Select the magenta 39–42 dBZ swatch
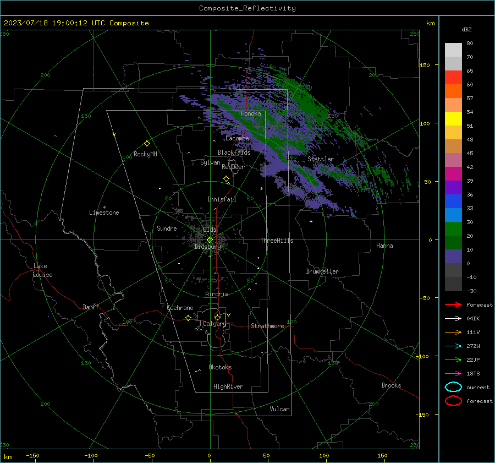495x463 pixels. click(x=453, y=174)
